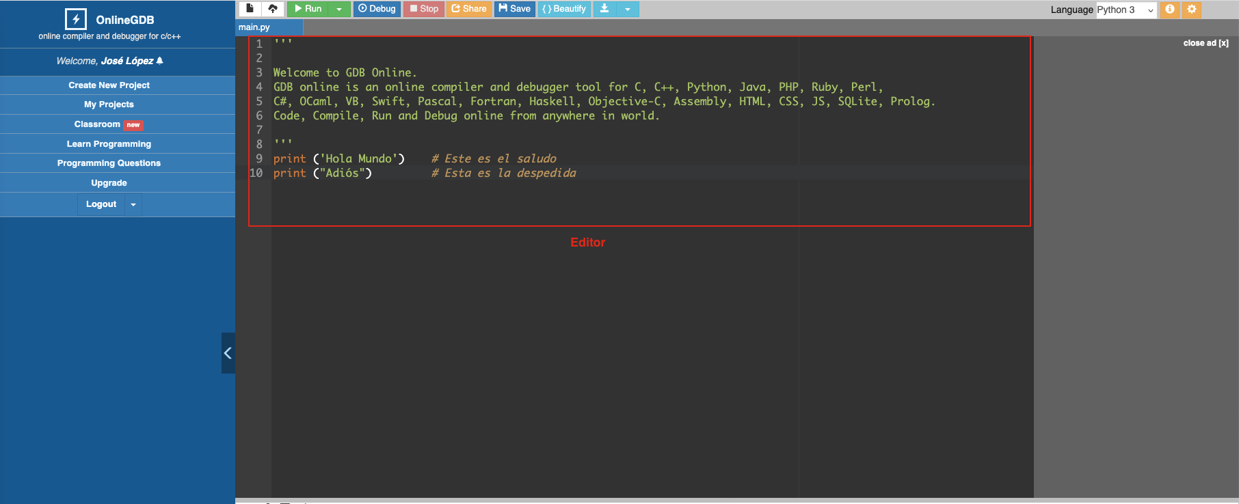Click the notification bell beside José López
The width and height of the screenshot is (1239, 504).
(160, 61)
